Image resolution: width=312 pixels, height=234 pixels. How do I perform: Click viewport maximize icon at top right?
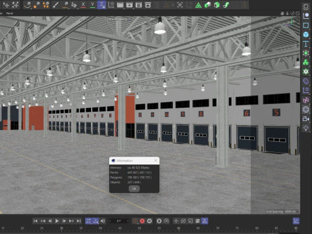pos(298,13)
